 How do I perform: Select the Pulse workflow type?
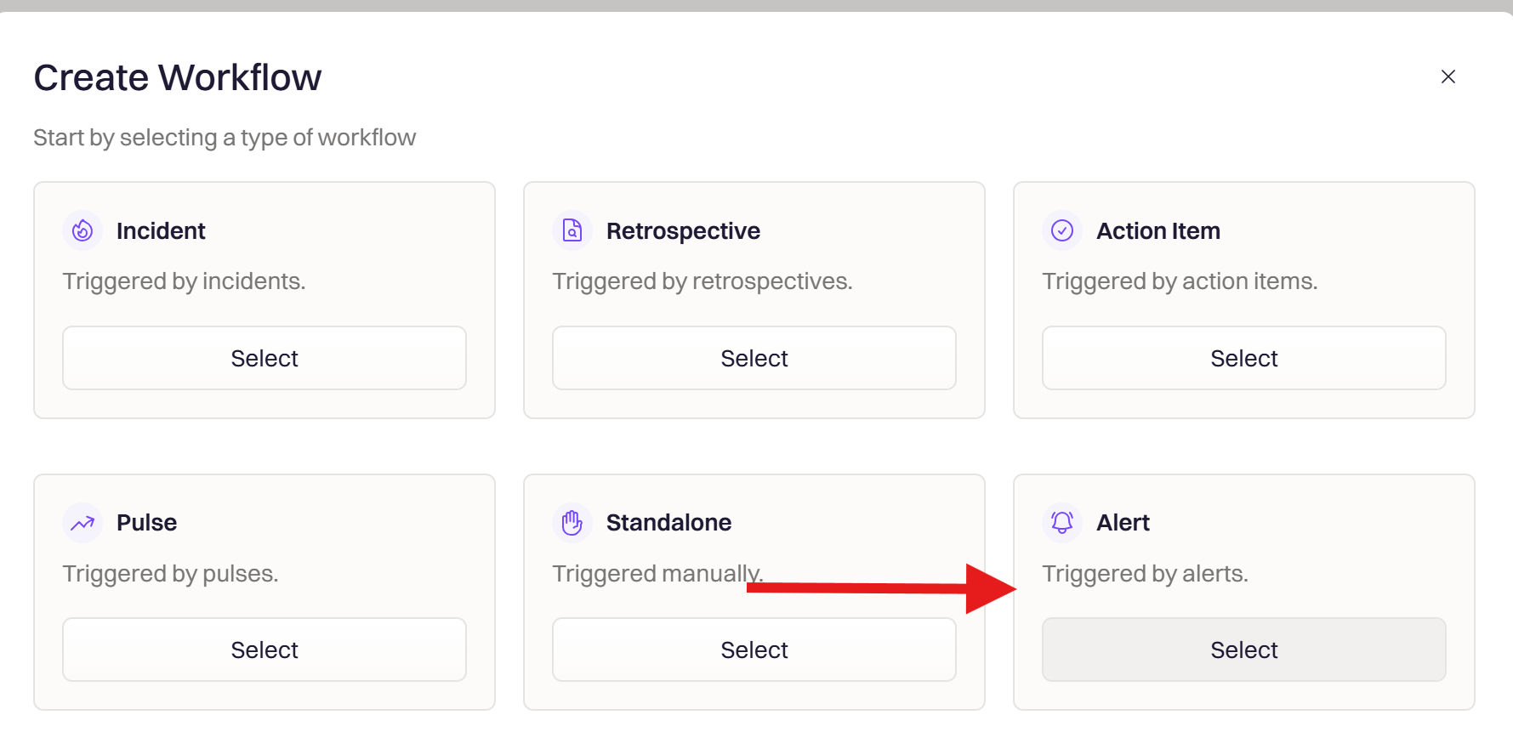(264, 650)
